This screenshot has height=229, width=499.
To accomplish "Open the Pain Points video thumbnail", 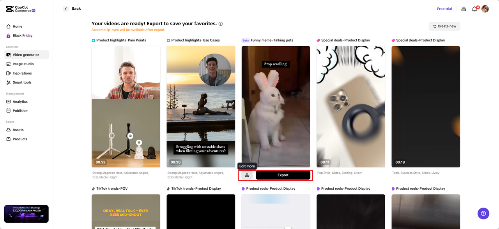I will [126, 107].
